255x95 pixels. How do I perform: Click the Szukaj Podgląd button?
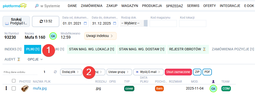[16, 21]
